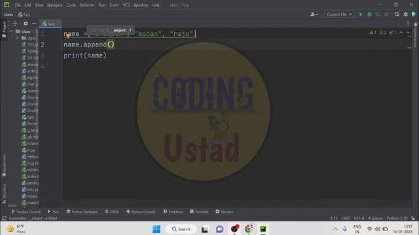Open the VCS menu
Image resolution: width=419 pixels, height=235 pixels.
click(x=126, y=5)
